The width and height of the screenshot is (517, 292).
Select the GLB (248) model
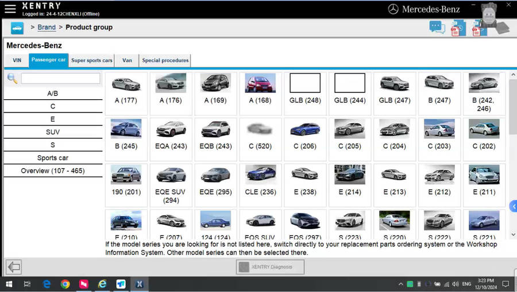(x=305, y=94)
